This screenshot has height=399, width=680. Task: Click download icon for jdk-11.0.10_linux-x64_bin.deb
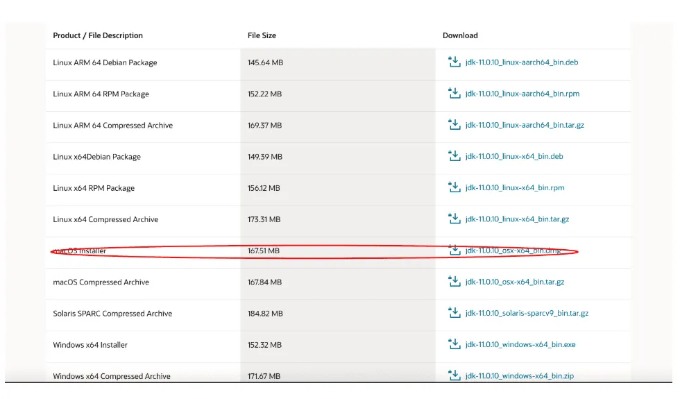(454, 156)
